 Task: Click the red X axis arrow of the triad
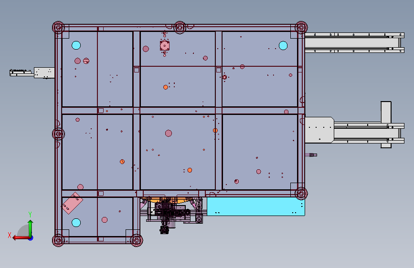(x=21, y=238)
